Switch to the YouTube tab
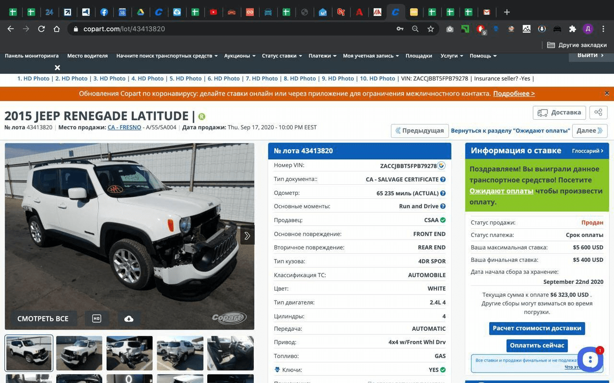 click(x=213, y=12)
